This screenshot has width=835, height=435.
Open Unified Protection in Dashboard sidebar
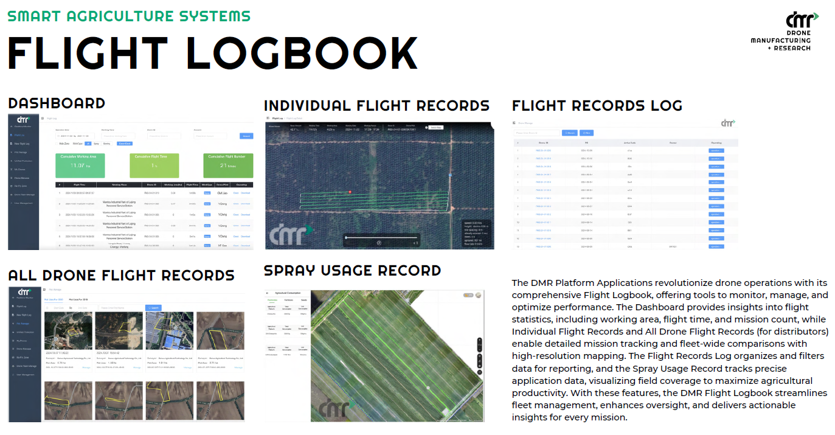[23, 161]
